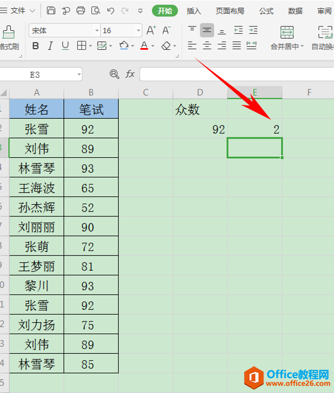
Task: Open the font name dropdown 宋体
Action: tap(97, 30)
